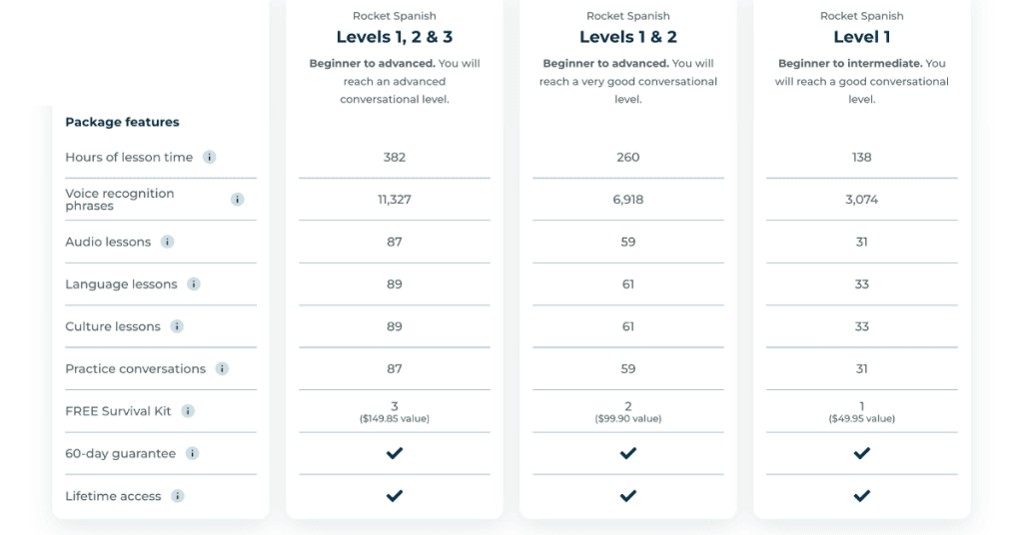This screenshot has width=1023, height=535.
Task: Open info icon for Hours of lesson time
Action: pyautogui.click(x=209, y=157)
